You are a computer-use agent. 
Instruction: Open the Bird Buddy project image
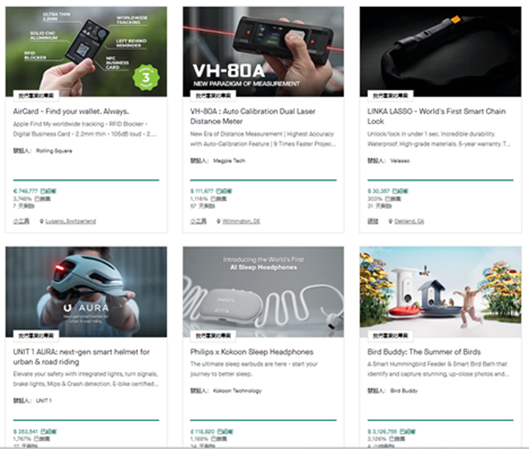pyautogui.click(x=440, y=292)
